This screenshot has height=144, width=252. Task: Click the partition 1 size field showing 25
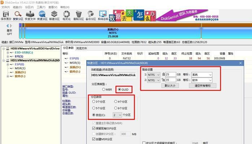point(171,75)
